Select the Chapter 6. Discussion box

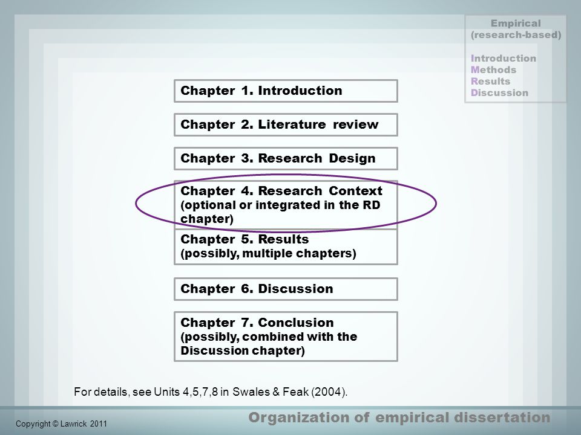pos(286,289)
